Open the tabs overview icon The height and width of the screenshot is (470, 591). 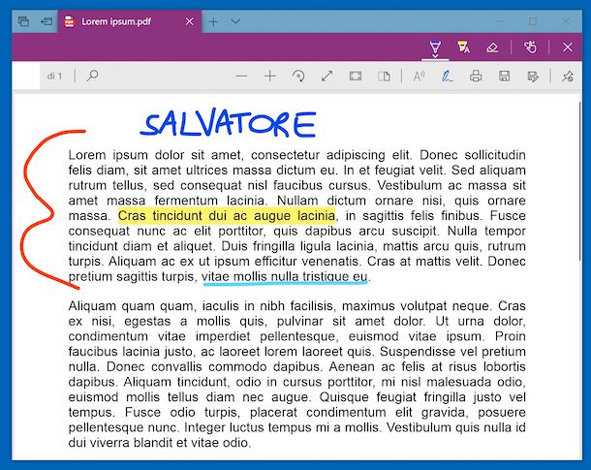tap(23, 21)
